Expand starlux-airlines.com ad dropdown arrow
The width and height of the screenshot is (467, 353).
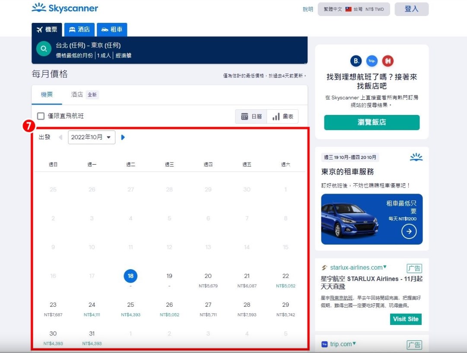click(385, 267)
